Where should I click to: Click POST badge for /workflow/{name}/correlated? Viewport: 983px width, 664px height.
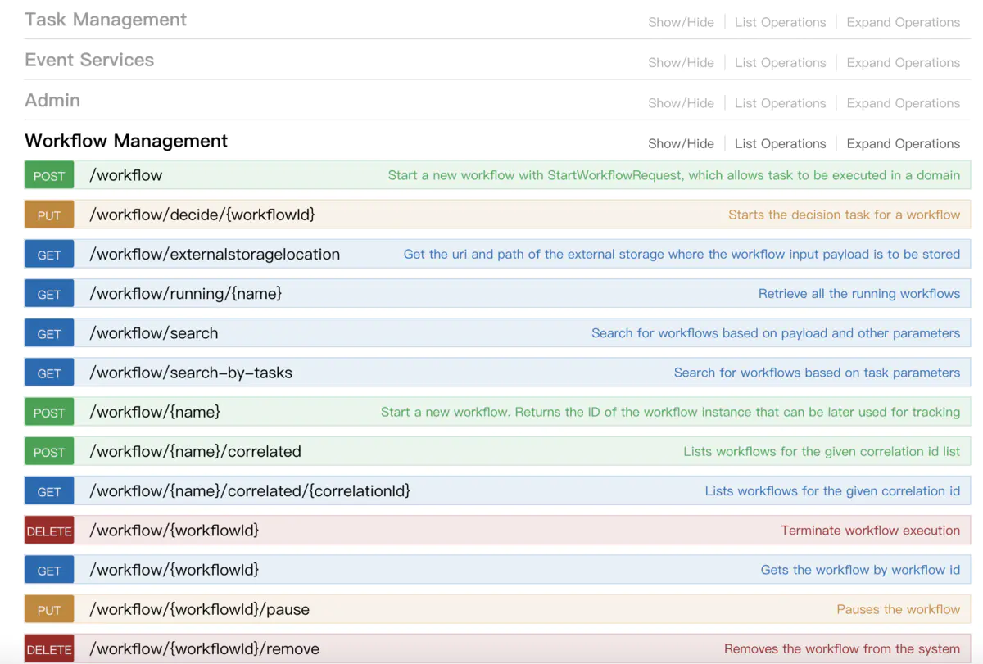[x=49, y=452]
